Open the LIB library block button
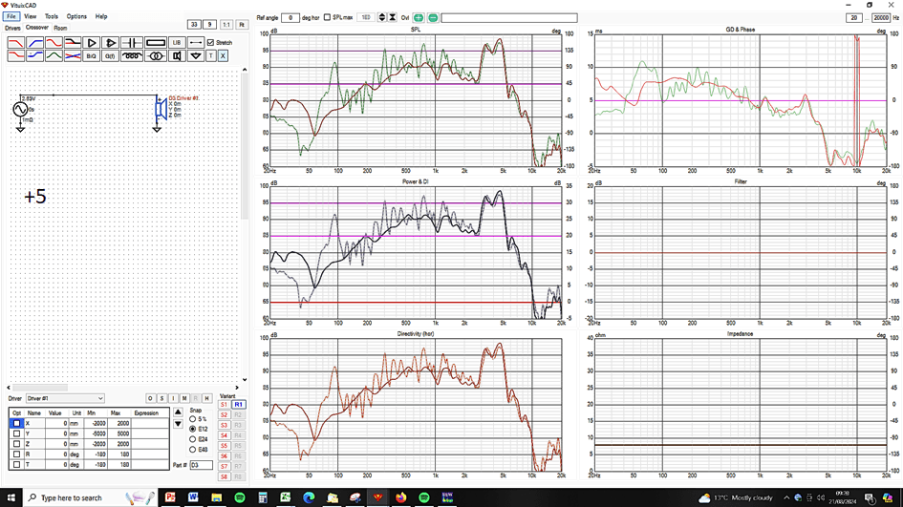The image size is (903, 507). (x=177, y=43)
